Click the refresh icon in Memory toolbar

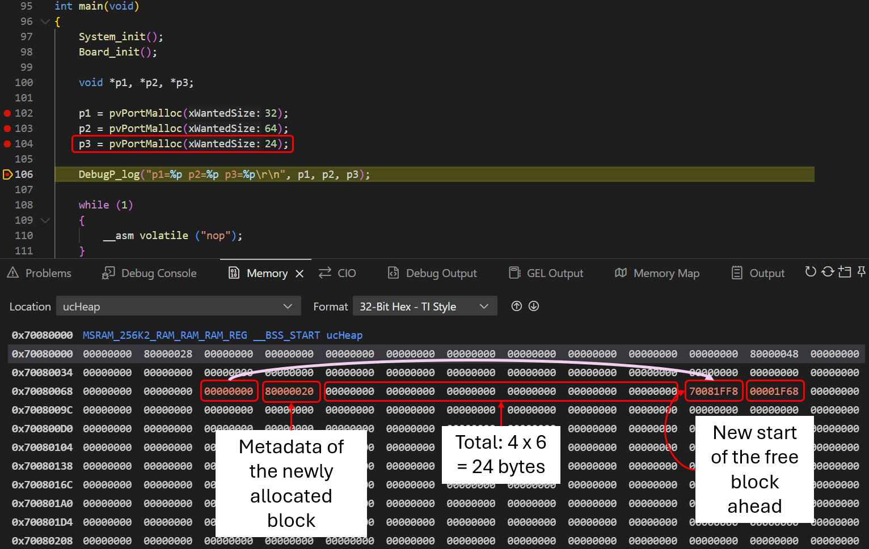coord(828,272)
